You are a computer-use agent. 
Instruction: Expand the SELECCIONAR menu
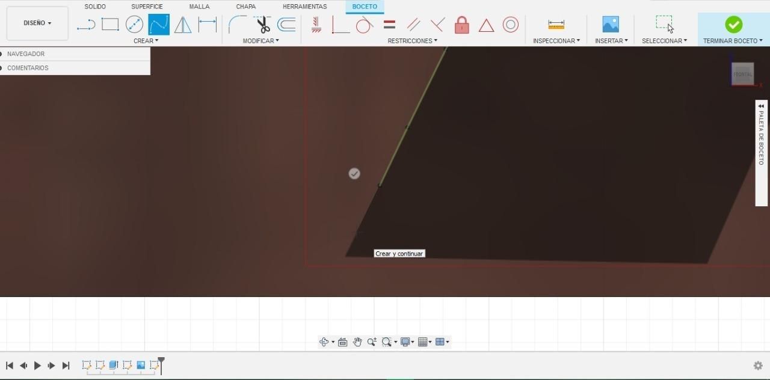(664, 41)
